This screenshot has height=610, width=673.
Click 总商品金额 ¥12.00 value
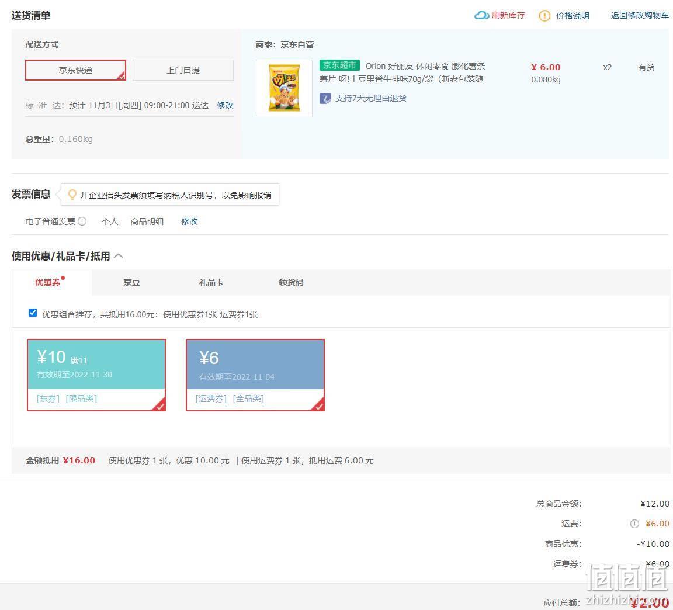[654, 504]
